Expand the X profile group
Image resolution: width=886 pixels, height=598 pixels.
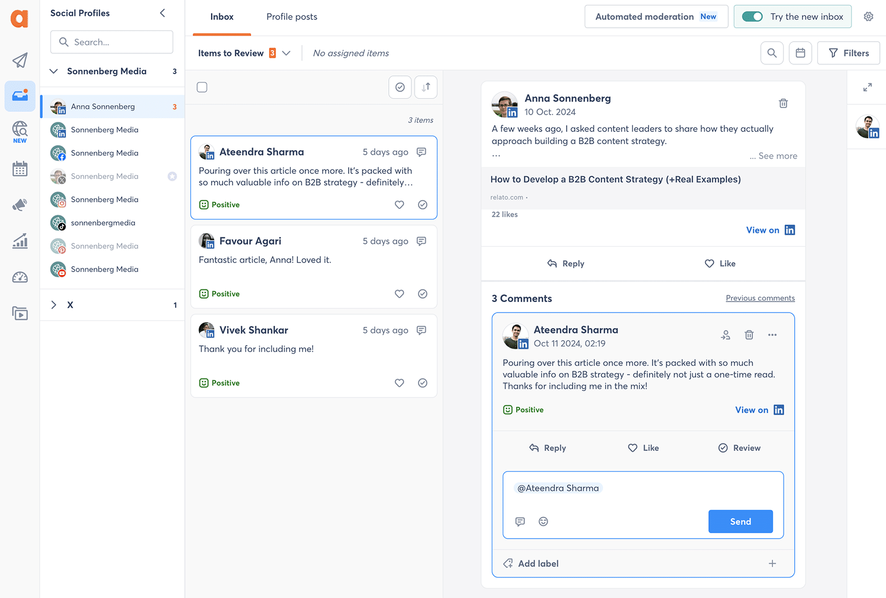54,305
